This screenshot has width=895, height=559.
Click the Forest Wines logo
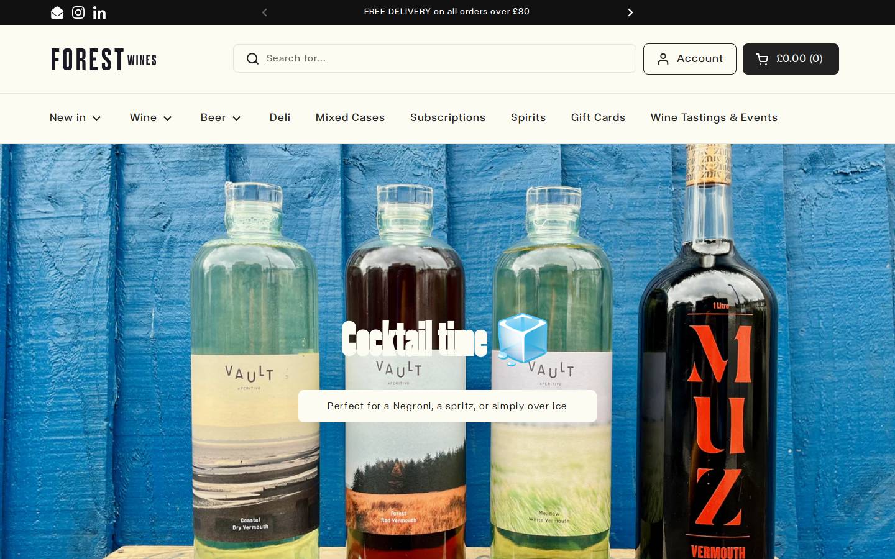click(104, 59)
